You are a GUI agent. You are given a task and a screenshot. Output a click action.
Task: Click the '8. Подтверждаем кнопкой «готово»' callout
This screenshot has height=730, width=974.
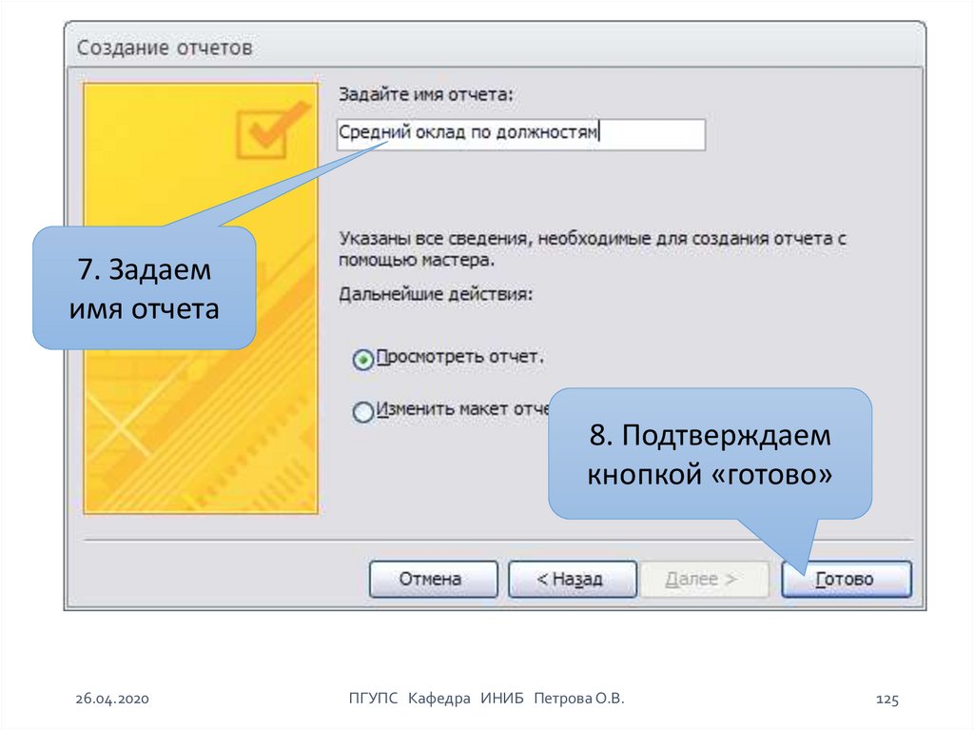pyautogui.click(x=710, y=454)
